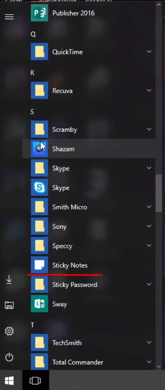Click the Scramby folder icon
The width and height of the screenshot is (165, 390).
(39, 129)
